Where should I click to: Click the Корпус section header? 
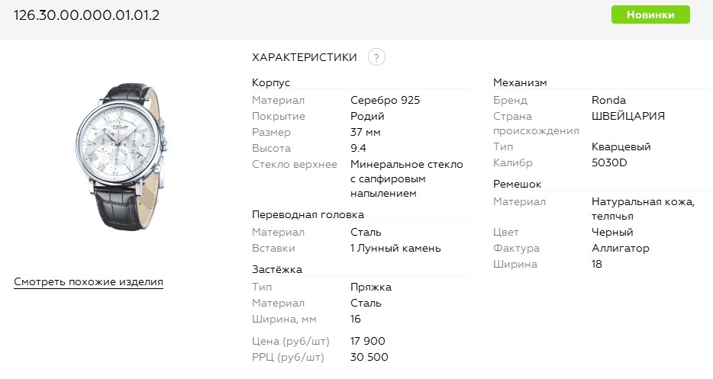pos(271,82)
